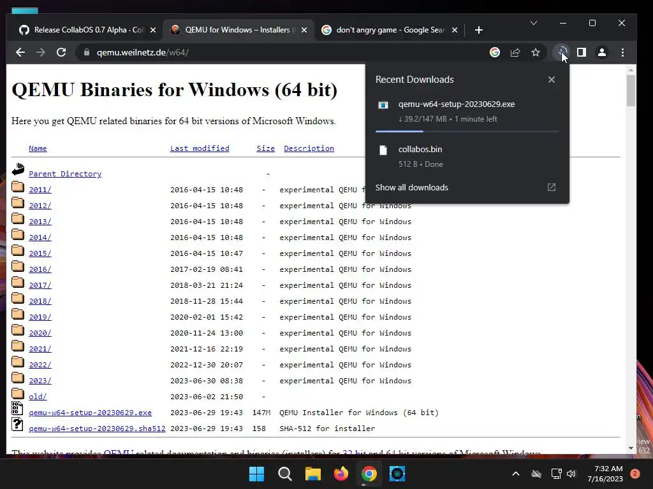The image size is (653, 489).
Task: Share this page via share icon
Action: (x=515, y=52)
